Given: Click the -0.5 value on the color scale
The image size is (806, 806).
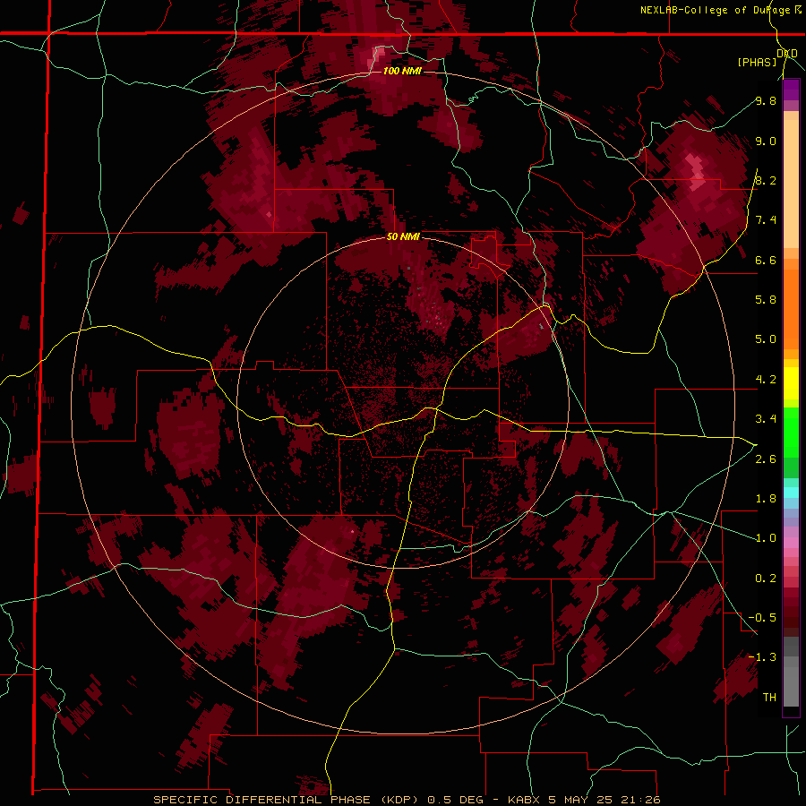Looking at the screenshot, I should [x=762, y=618].
